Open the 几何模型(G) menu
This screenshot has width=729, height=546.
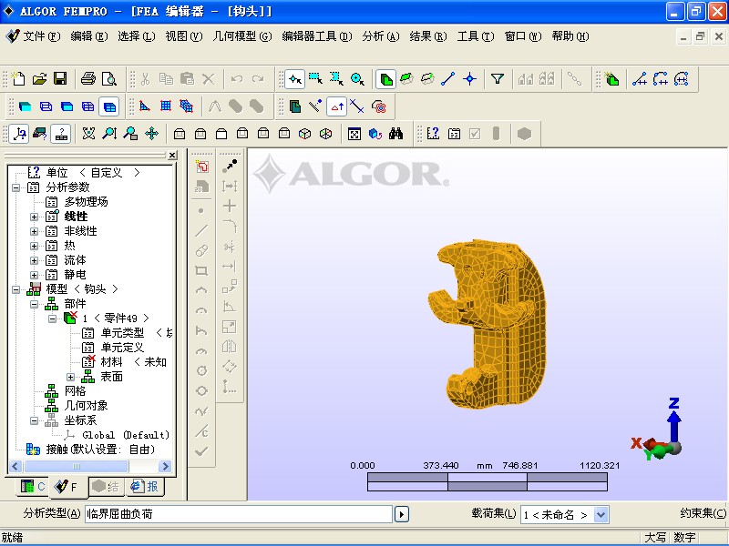241,36
